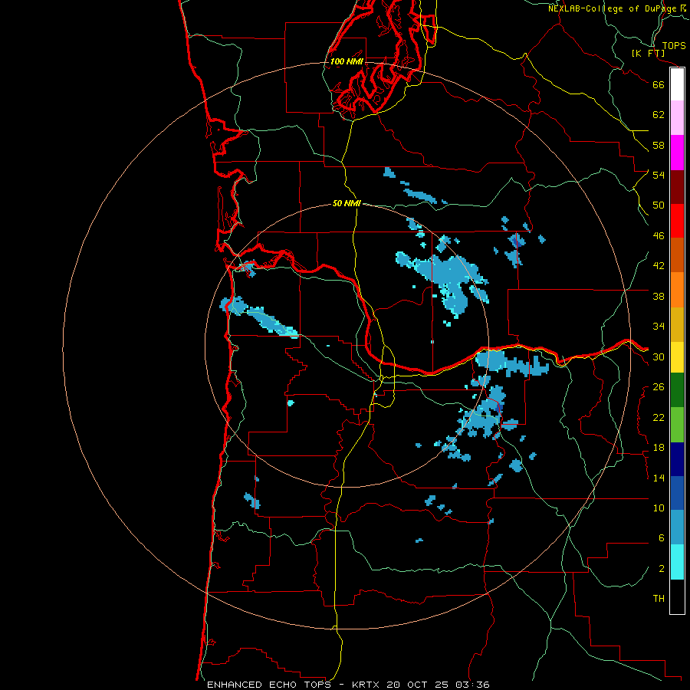The height and width of the screenshot is (690, 690).
Task: Click the 03:36 timestamp
Action: (x=472, y=685)
